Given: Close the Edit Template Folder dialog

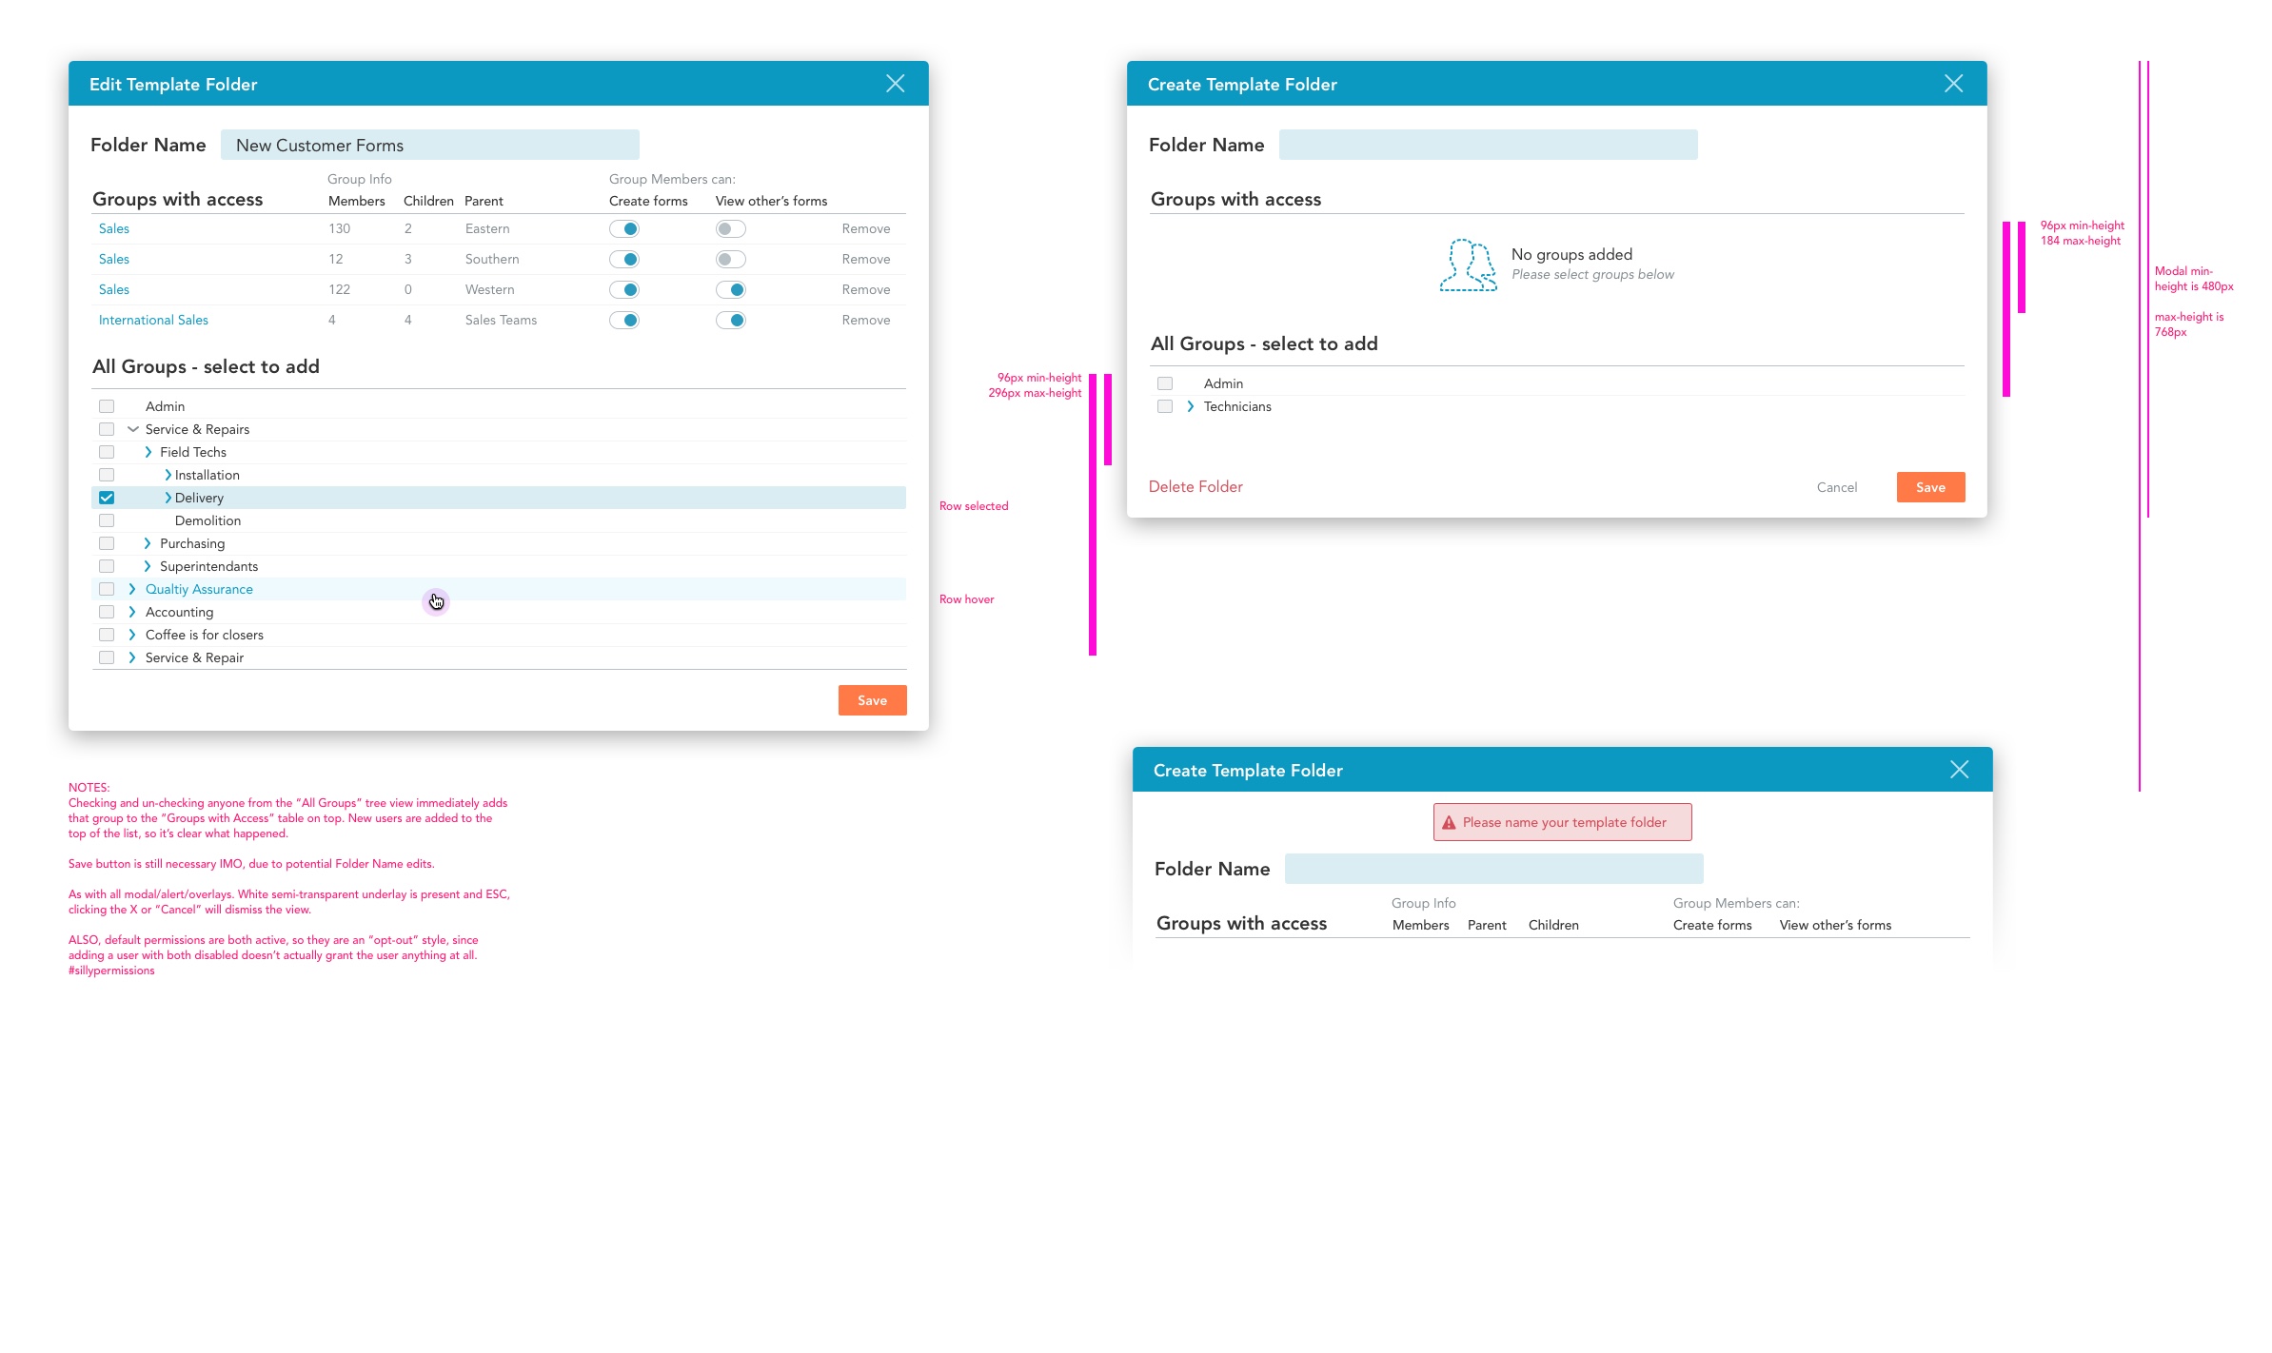Looking at the screenshot, I should click(895, 84).
